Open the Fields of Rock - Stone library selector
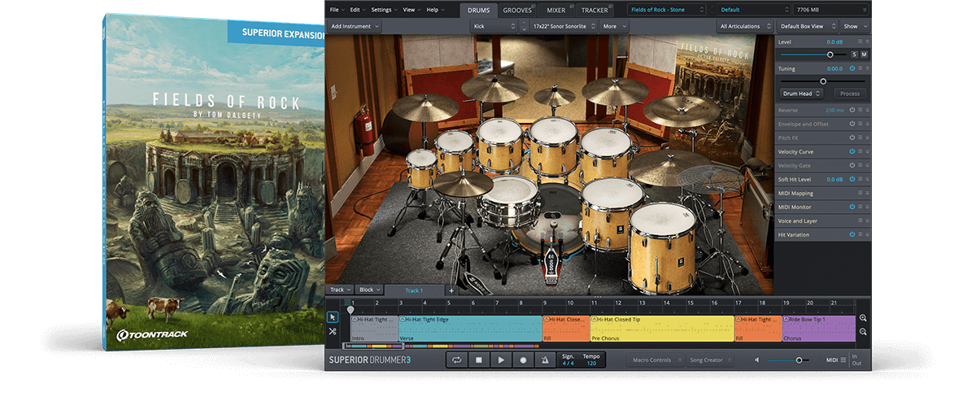The width and height of the screenshot is (976, 397). pos(667,10)
